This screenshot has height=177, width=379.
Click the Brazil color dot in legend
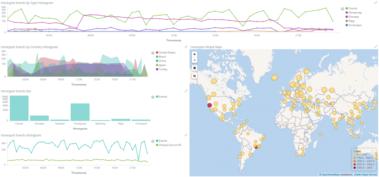pyautogui.click(x=157, y=56)
